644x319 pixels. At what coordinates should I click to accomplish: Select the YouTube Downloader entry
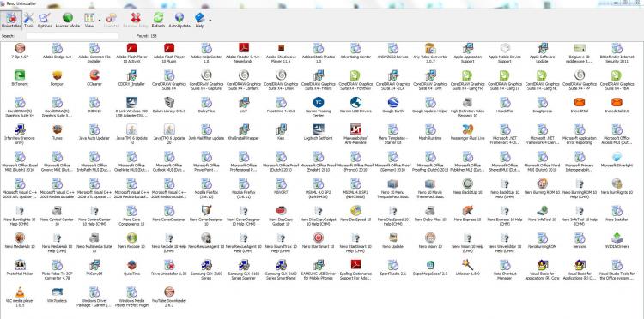point(169,297)
